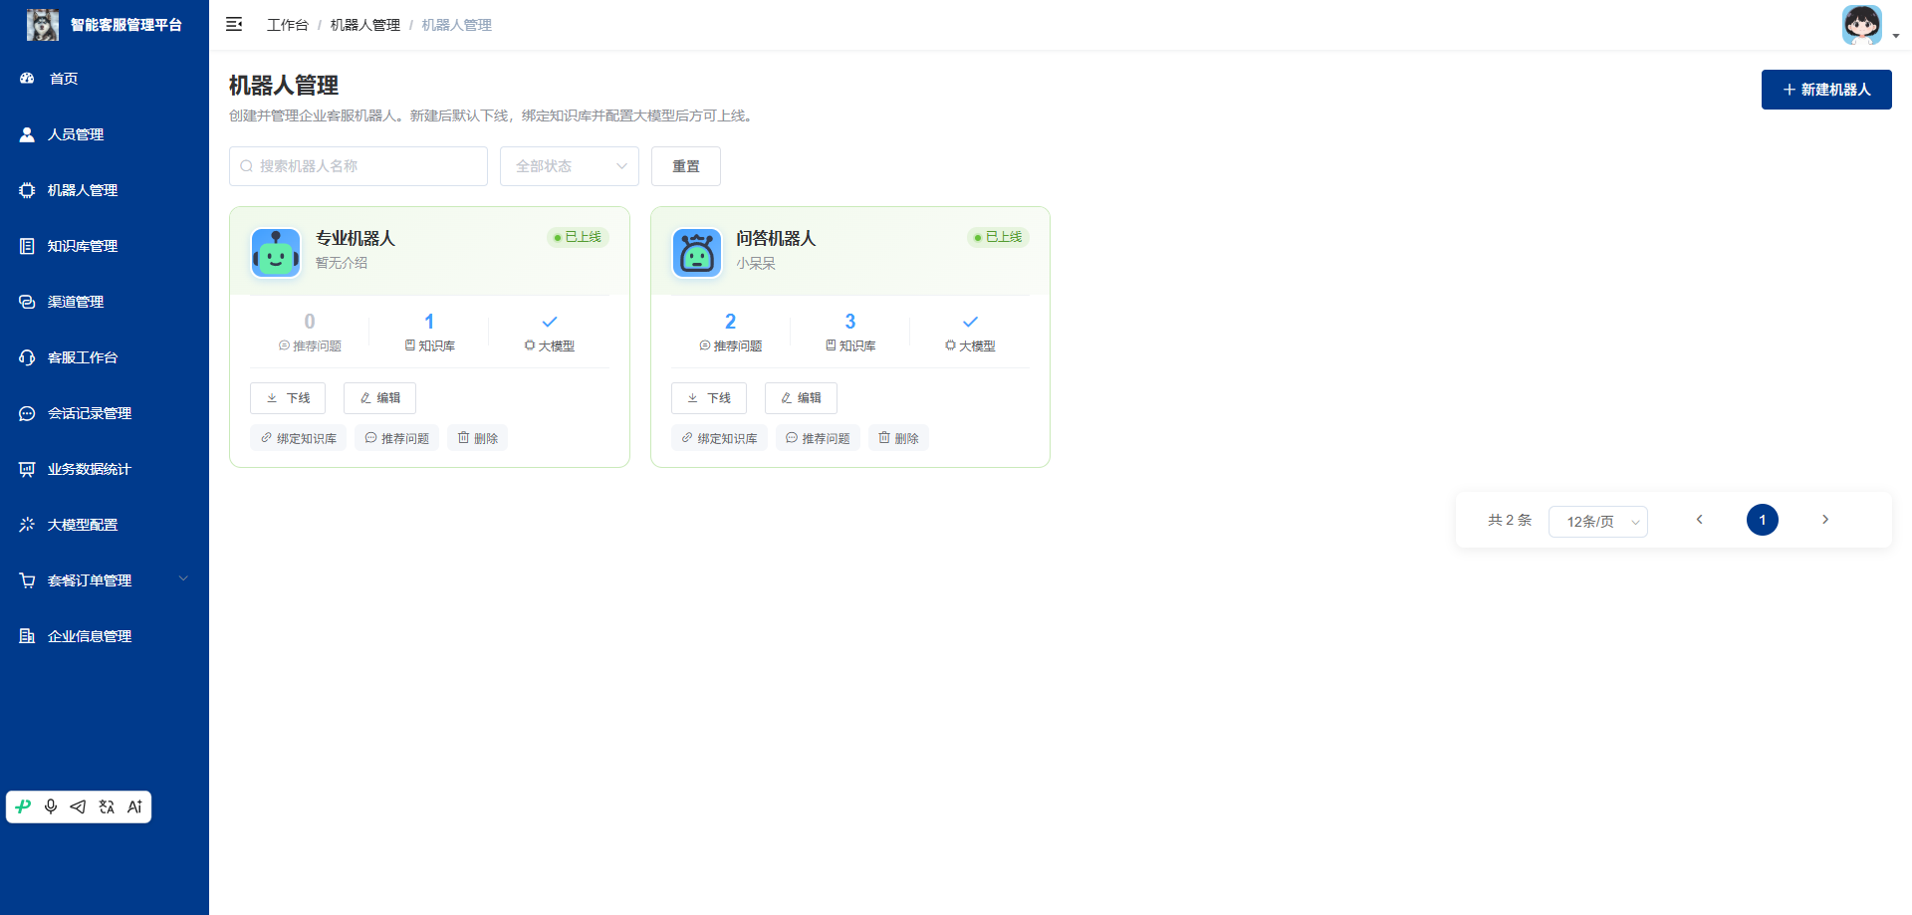
Task: Click the 知识库 count 1 on 专业机器人
Action: [x=429, y=322]
